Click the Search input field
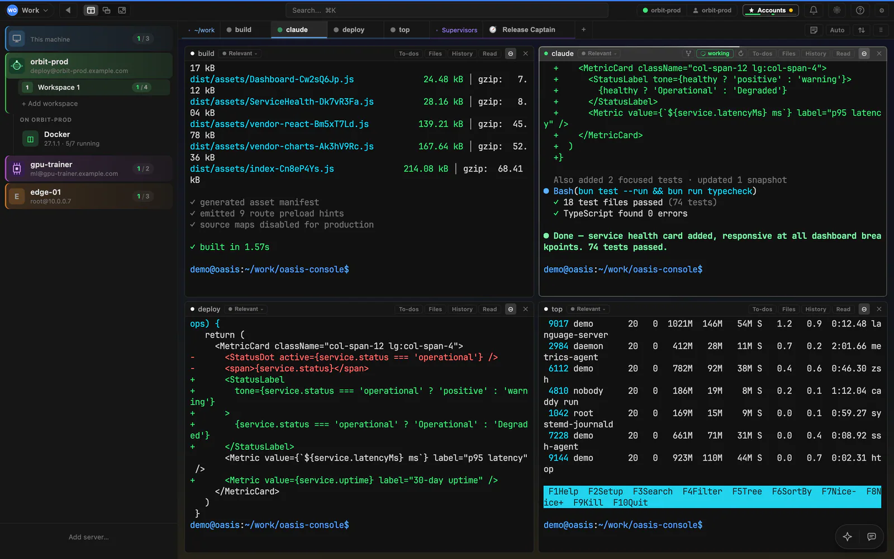Image resolution: width=894 pixels, height=559 pixels. click(x=447, y=10)
